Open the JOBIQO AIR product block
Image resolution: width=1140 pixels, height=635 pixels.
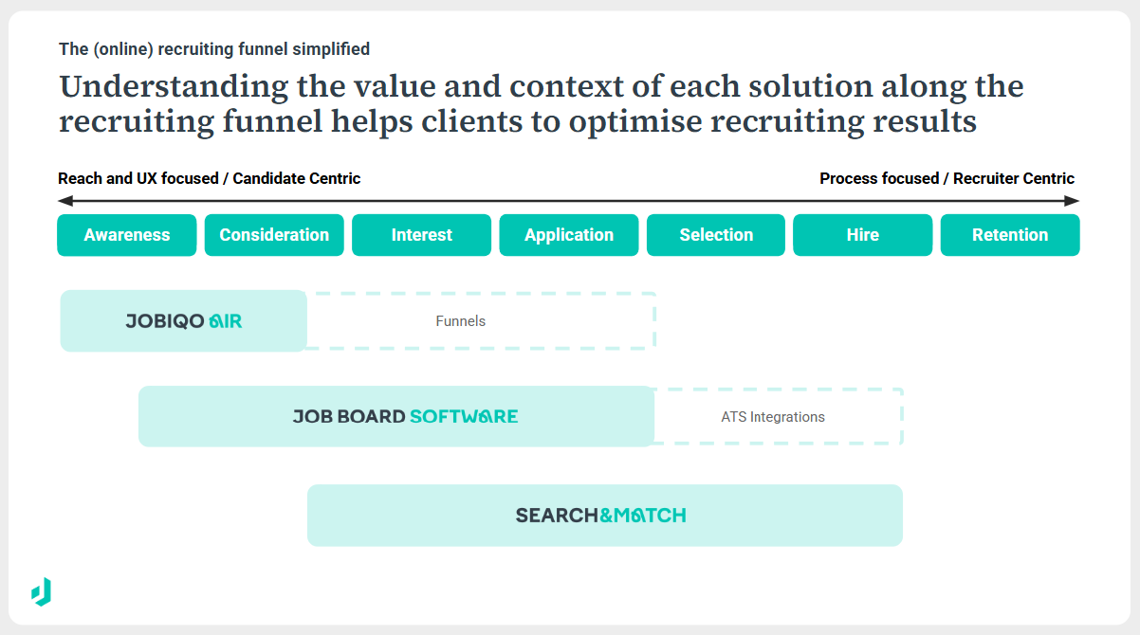pos(184,321)
